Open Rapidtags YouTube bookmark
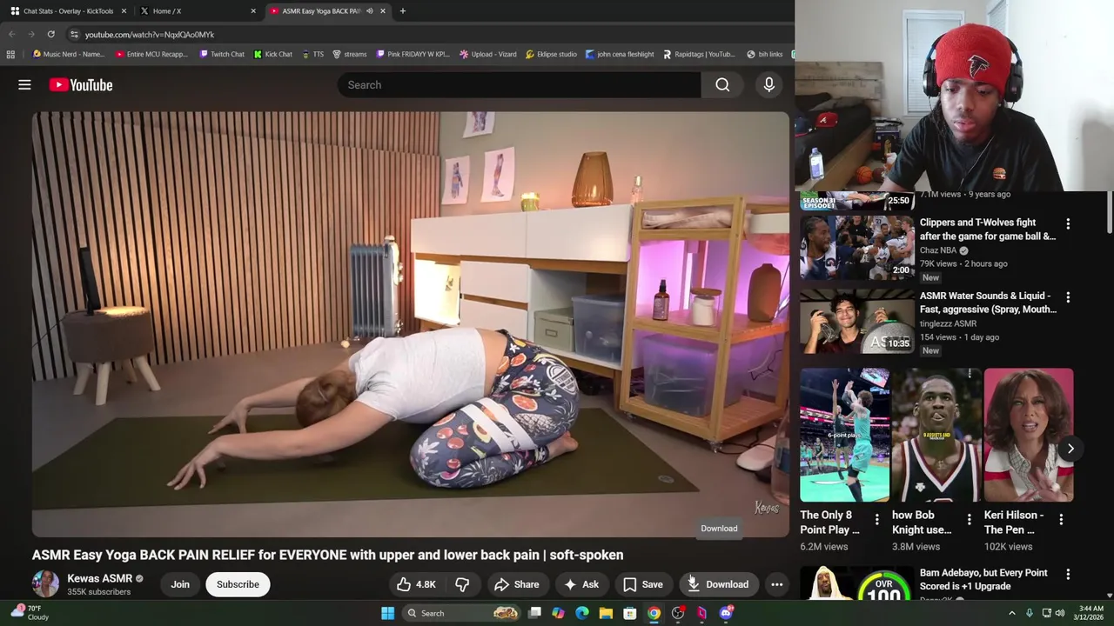 [x=699, y=54]
